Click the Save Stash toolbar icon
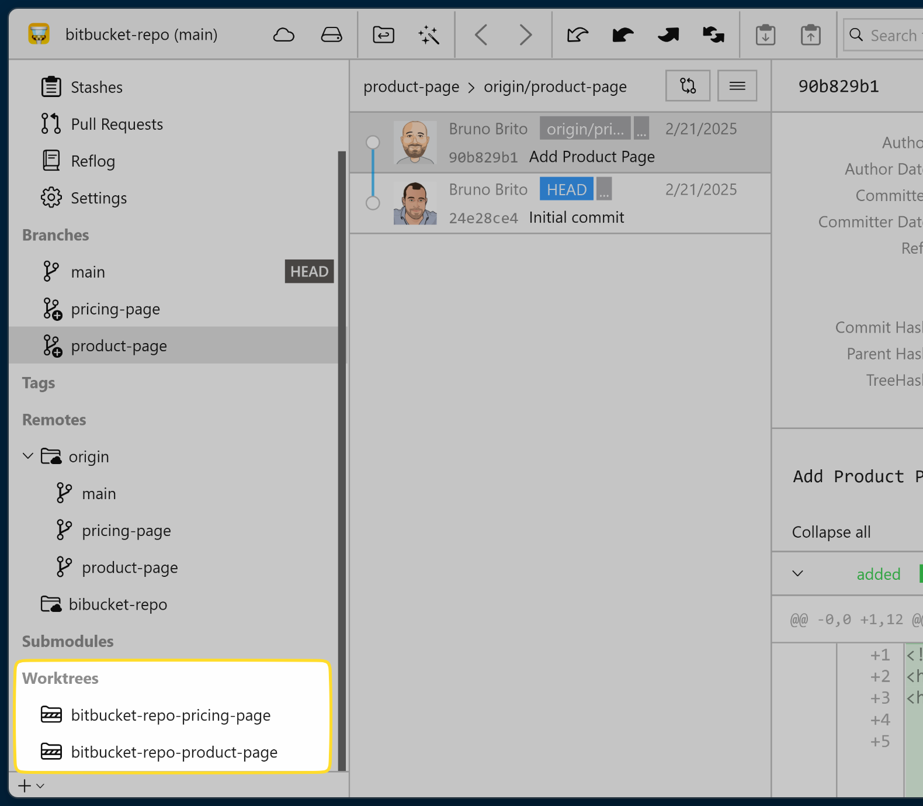Screen dimensions: 923x806 pyautogui.click(x=765, y=35)
